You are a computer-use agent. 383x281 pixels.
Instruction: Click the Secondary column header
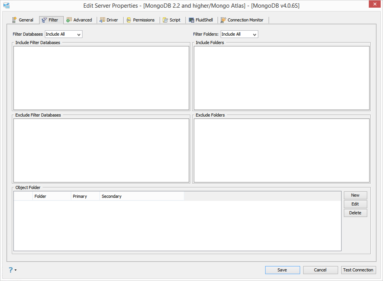pos(142,196)
